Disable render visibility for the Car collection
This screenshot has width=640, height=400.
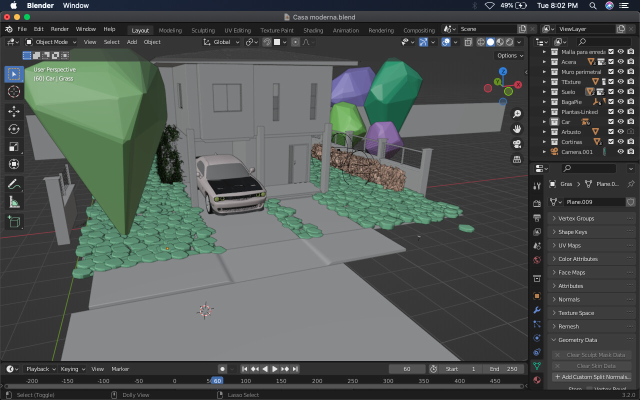[x=630, y=121]
